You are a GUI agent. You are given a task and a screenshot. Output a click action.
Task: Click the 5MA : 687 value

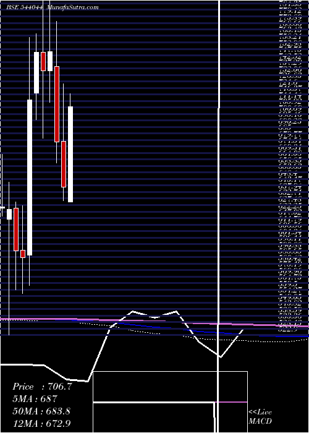35,399
